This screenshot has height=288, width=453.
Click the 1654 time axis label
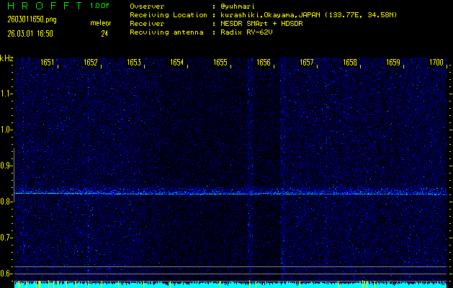[x=177, y=62]
